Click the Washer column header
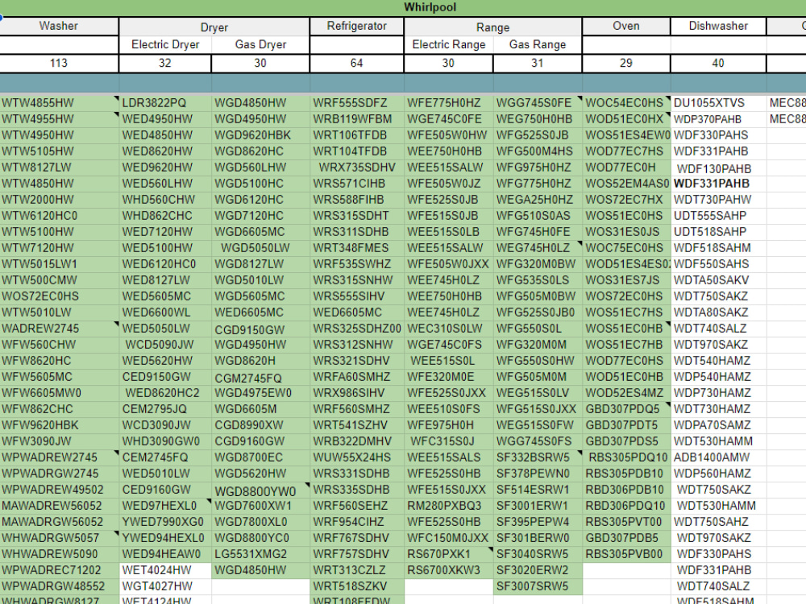Viewport: 806px width, 604px height. tap(59, 27)
